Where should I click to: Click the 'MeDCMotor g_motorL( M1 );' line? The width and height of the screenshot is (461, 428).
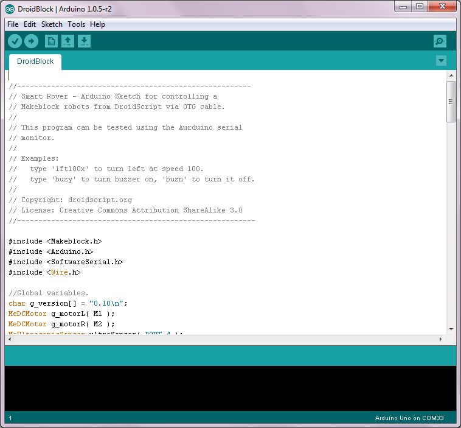click(x=61, y=314)
